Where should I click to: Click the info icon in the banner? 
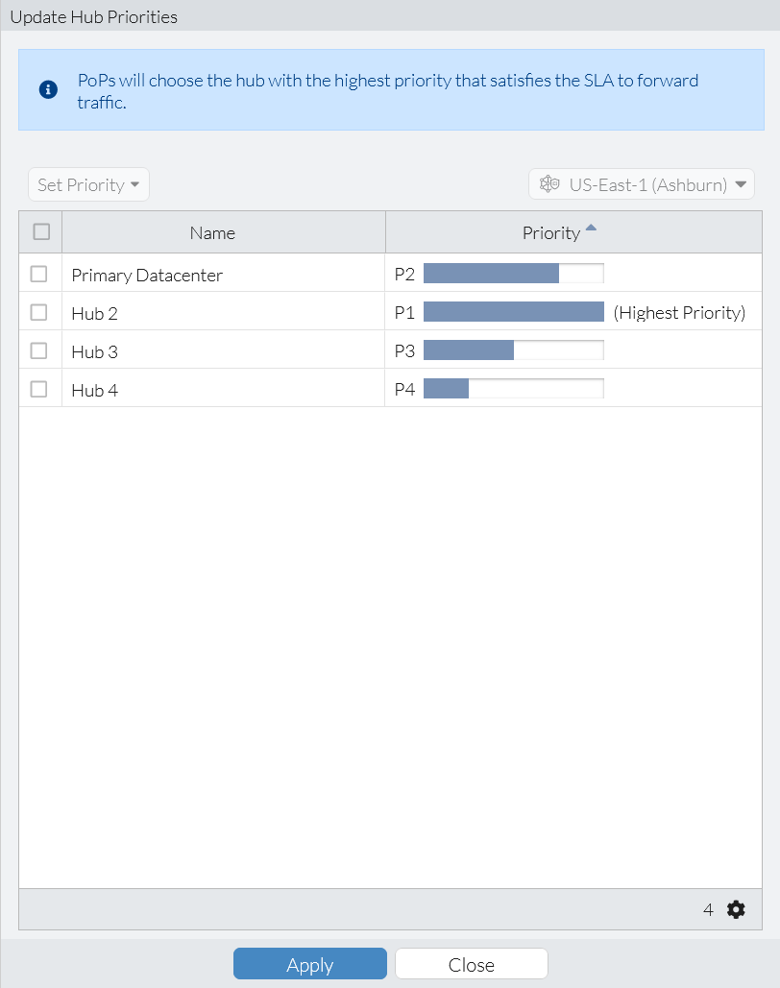48,90
